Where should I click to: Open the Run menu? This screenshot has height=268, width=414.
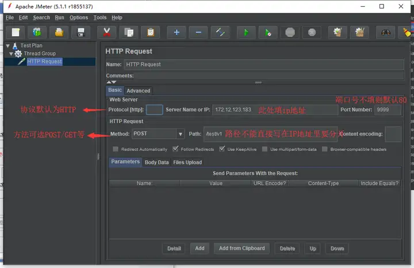click(x=59, y=18)
